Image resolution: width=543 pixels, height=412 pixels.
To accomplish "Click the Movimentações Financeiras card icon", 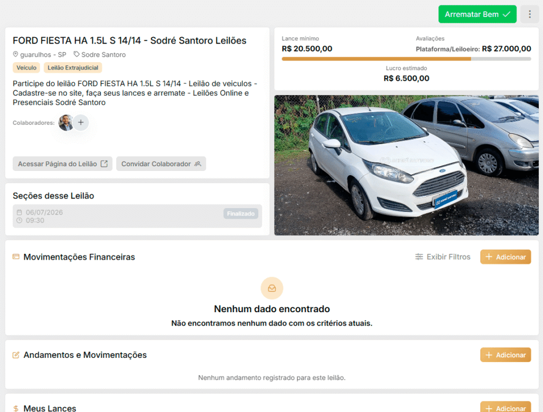I will coord(16,256).
